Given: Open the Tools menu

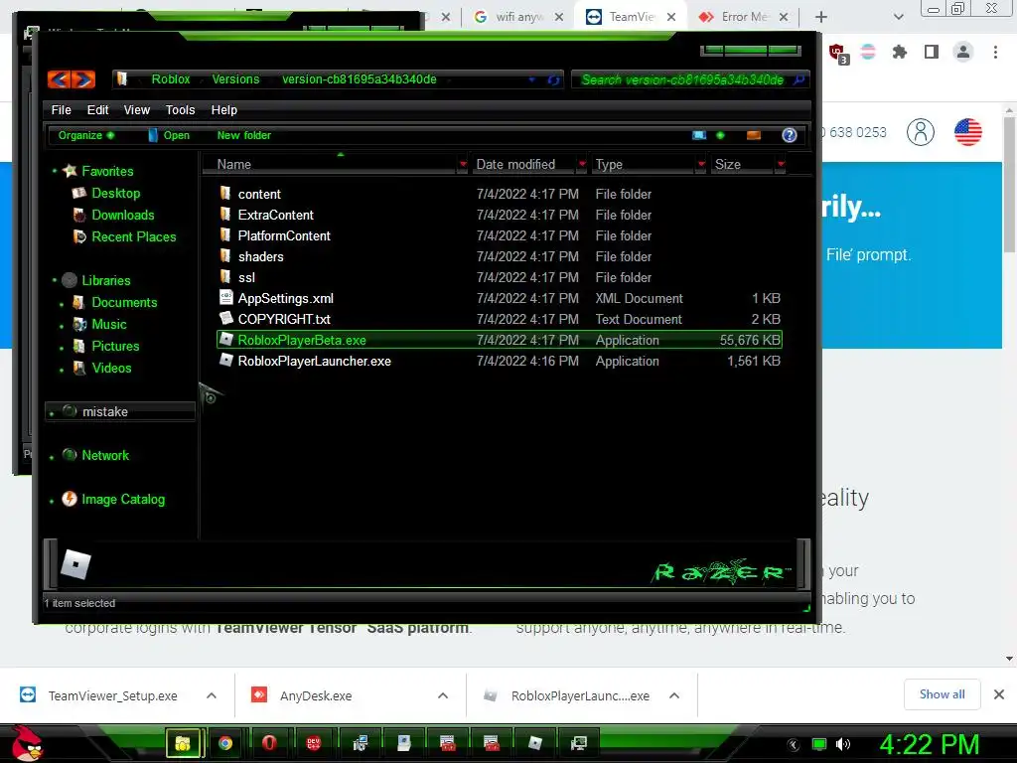Looking at the screenshot, I should 181,109.
